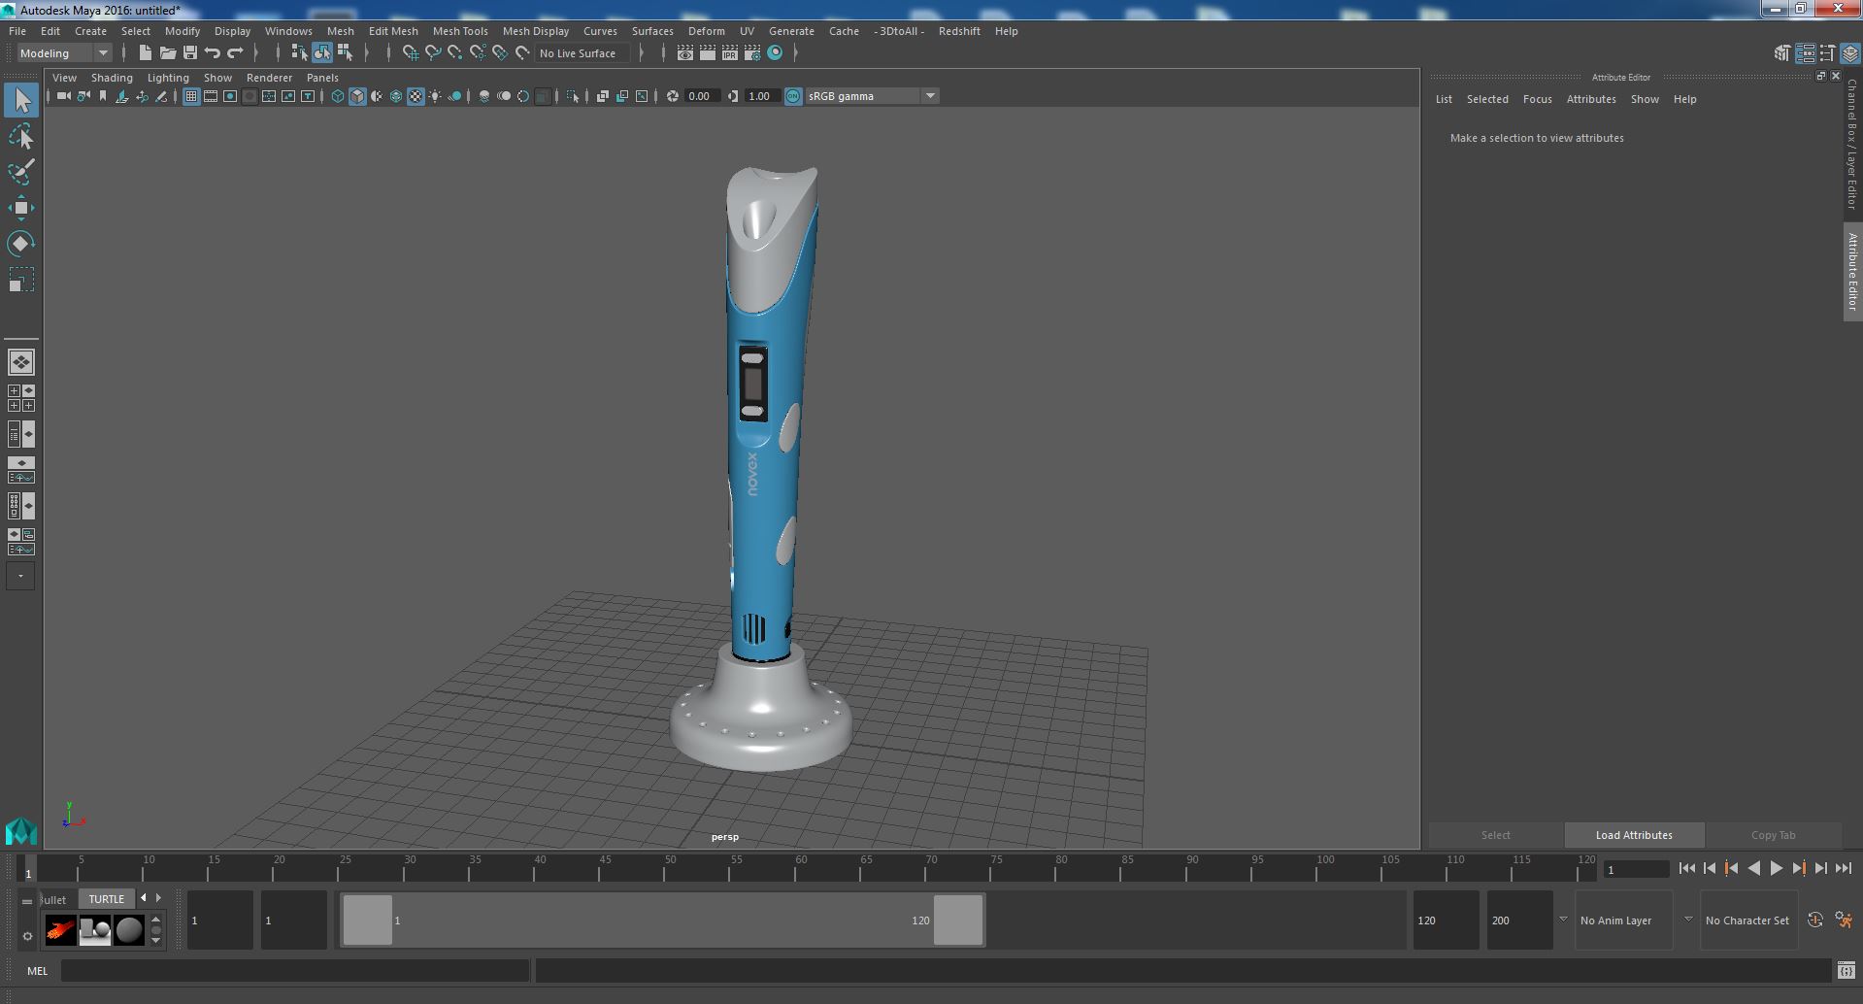Choose the Scale tool
Image resolution: width=1863 pixels, height=1004 pixels.
pos(21,280)
